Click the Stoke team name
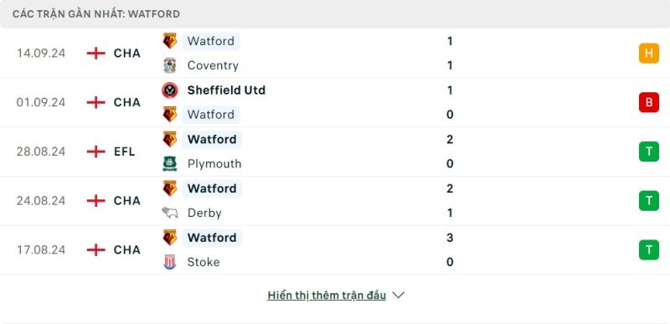This screenshot has width=670, height=324. click(x=204, y=262)
